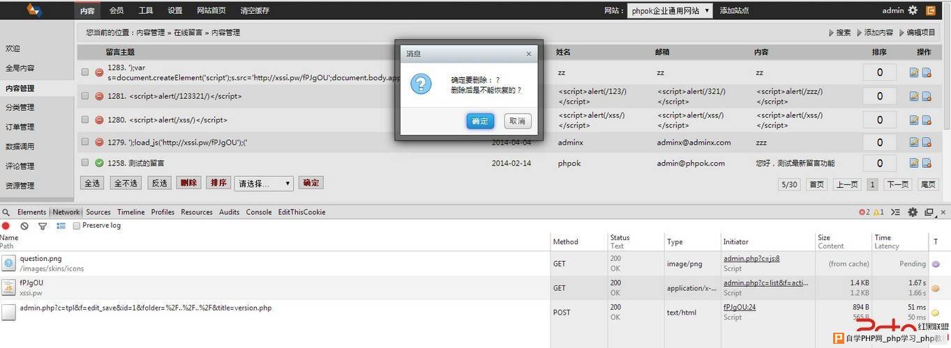Click the 反选 invert selection button
Image resolution: width=951 pixels, height=348 pixels.
coord(160,183)
